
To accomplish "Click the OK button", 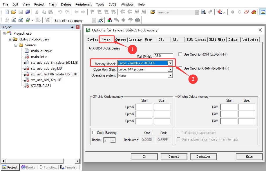I will (x=144, y=157).
